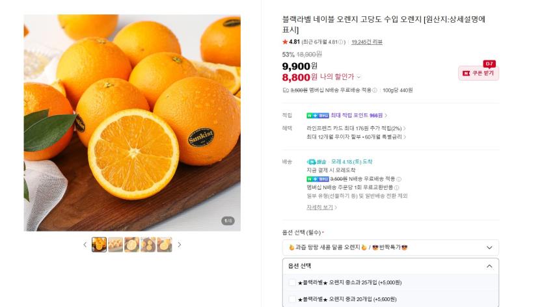Click the N배송 delivery badge icon
553x307 pixels.
click(312, 161)
